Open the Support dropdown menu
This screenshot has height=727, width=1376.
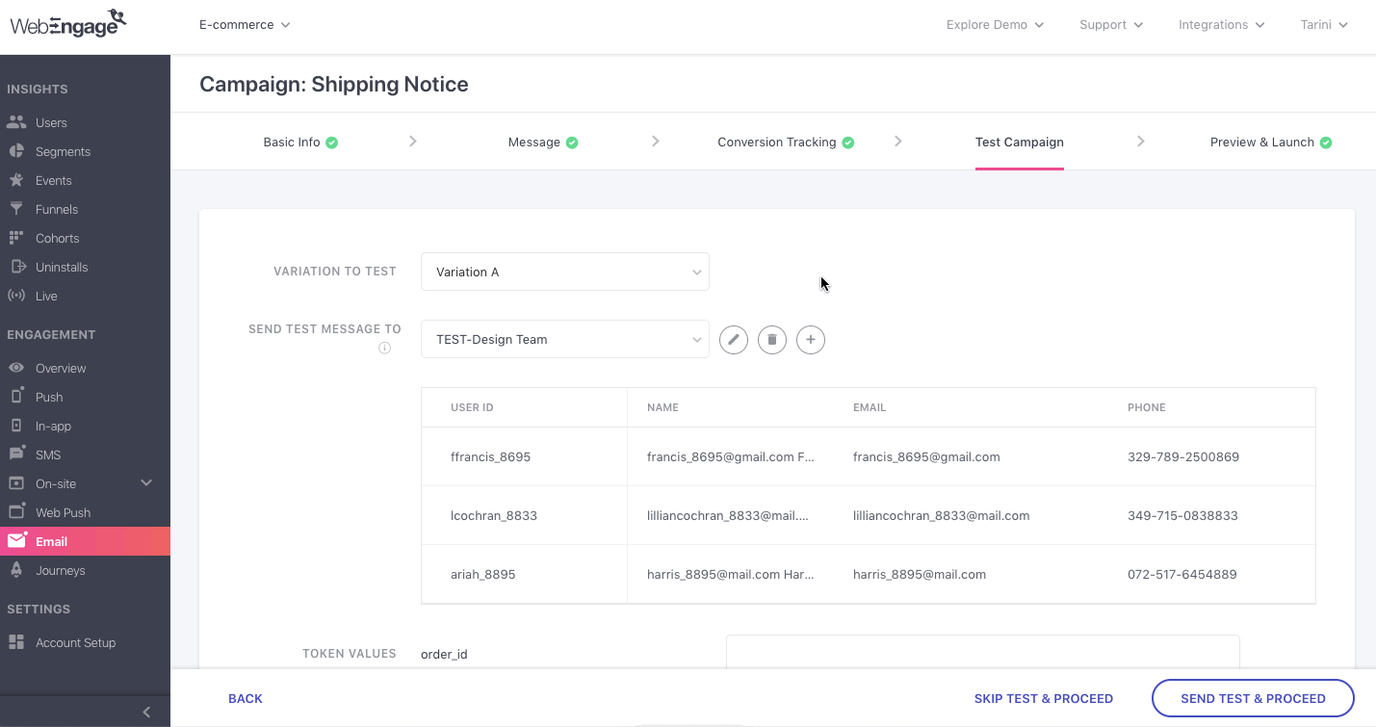click(x=1111, y=24)
